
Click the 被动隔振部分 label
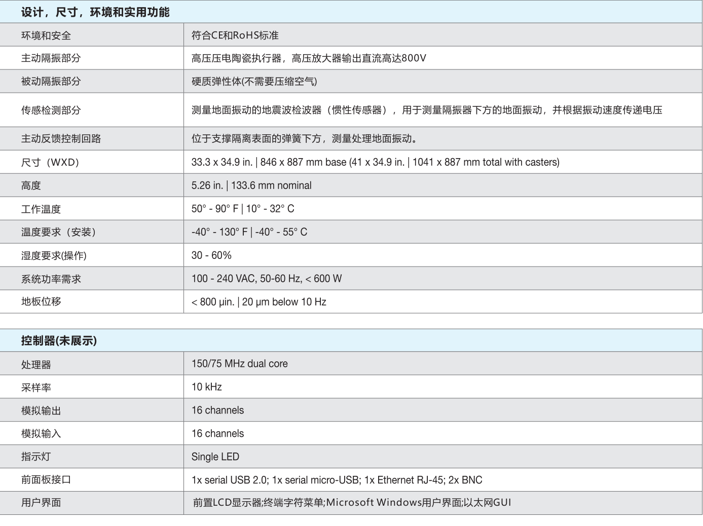(51, 82)
